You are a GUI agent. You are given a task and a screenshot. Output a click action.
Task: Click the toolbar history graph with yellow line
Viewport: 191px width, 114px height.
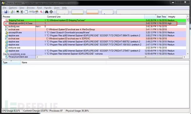tap(77, 12)
